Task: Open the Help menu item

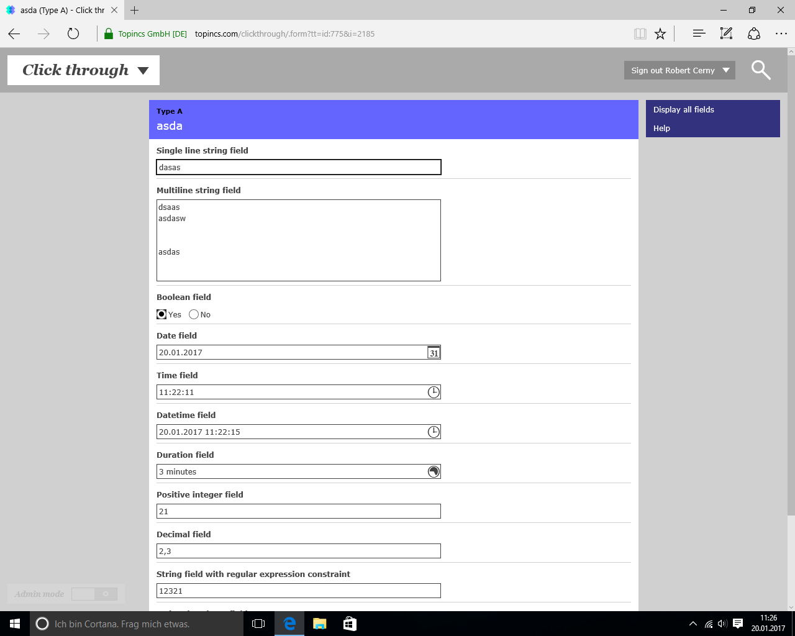Action: pos(661,129)
